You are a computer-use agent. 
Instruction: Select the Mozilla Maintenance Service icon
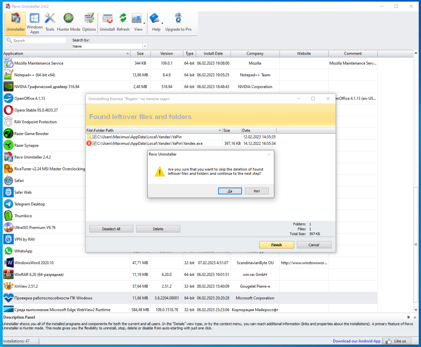point(8,63)
